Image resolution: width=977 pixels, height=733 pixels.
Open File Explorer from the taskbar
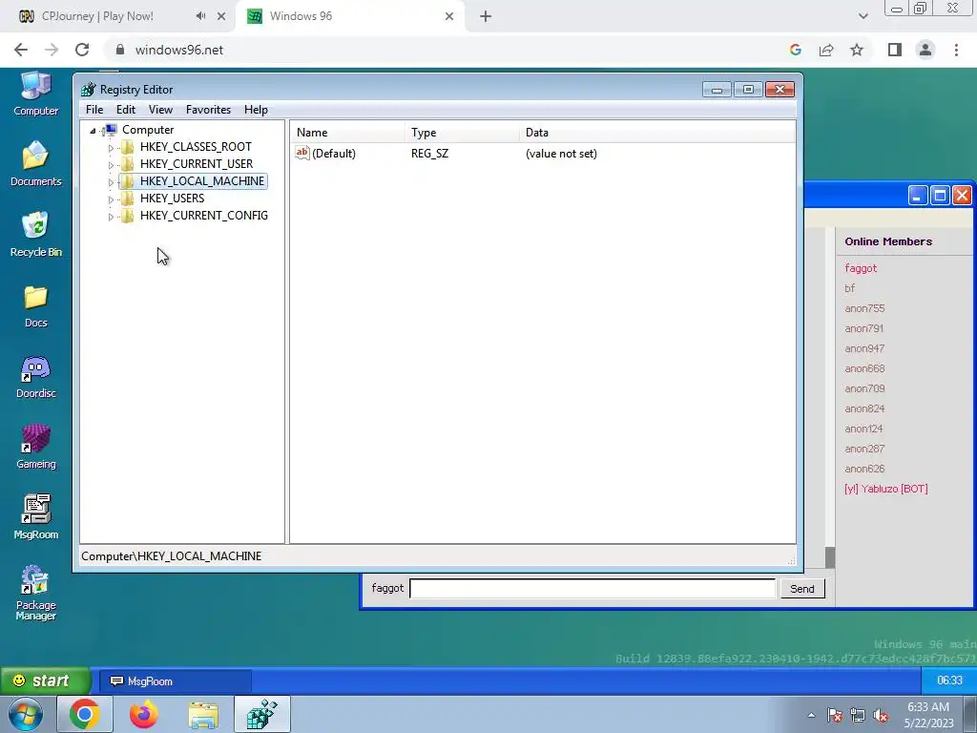(203, 714)
